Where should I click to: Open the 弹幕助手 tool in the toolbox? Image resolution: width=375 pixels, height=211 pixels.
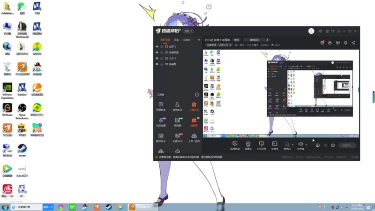click(161, 106)
